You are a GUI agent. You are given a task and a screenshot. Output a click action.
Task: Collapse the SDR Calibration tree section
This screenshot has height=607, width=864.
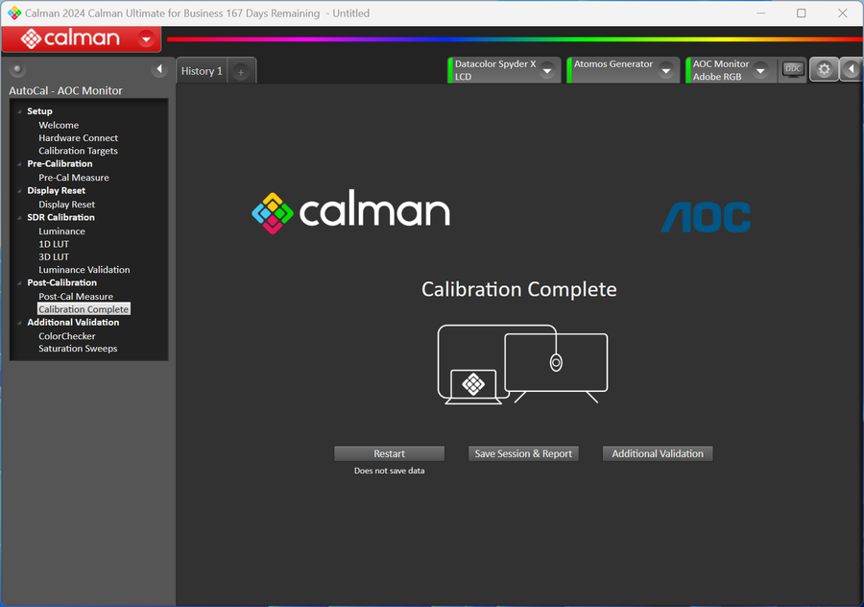(20, 218)
